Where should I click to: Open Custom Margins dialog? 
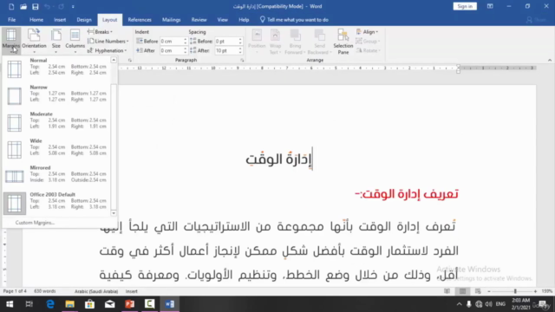[35, 223]
